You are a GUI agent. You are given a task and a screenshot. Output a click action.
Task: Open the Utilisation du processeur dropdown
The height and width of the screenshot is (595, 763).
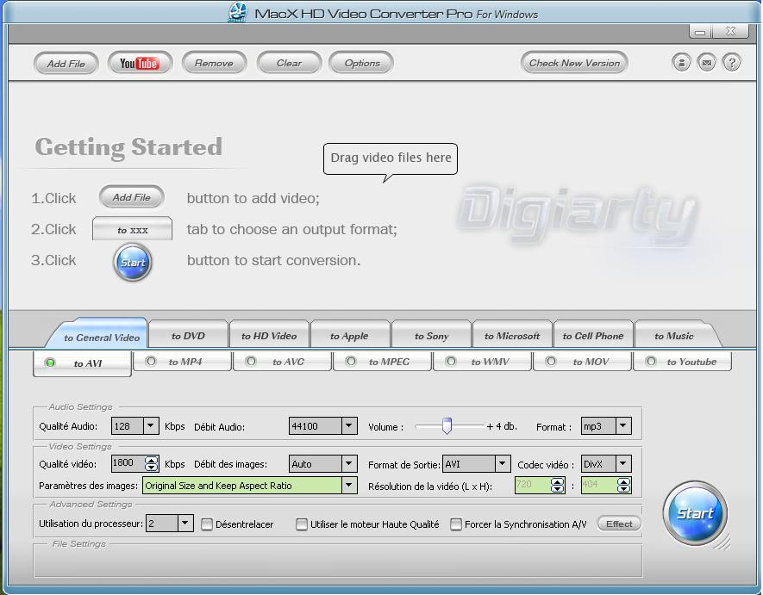[184, 524]
